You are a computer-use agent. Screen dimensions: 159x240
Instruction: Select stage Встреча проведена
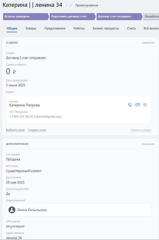[25, 17]
